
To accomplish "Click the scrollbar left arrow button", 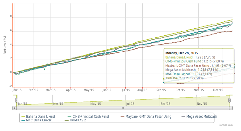I will click(14, 108).
